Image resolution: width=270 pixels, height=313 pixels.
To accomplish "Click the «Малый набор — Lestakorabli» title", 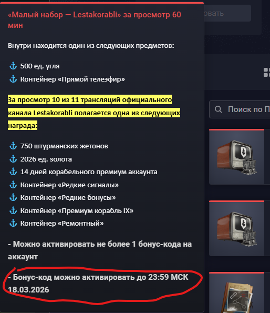I will [x=95, y=20].
